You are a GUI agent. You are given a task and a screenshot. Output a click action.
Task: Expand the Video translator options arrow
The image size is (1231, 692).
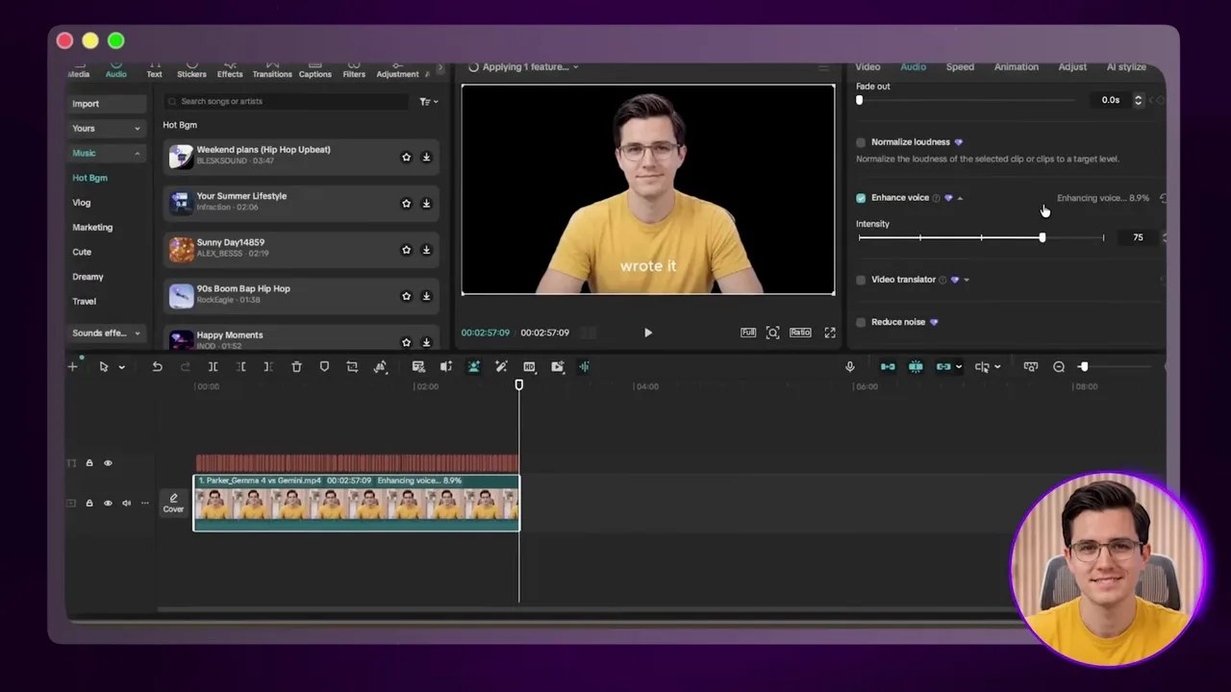coord(967,280)
